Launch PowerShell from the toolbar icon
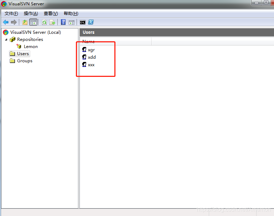Image resolution: width=274 pixels, height=216 pixels. pyautogui.click(x=91, y=22)
